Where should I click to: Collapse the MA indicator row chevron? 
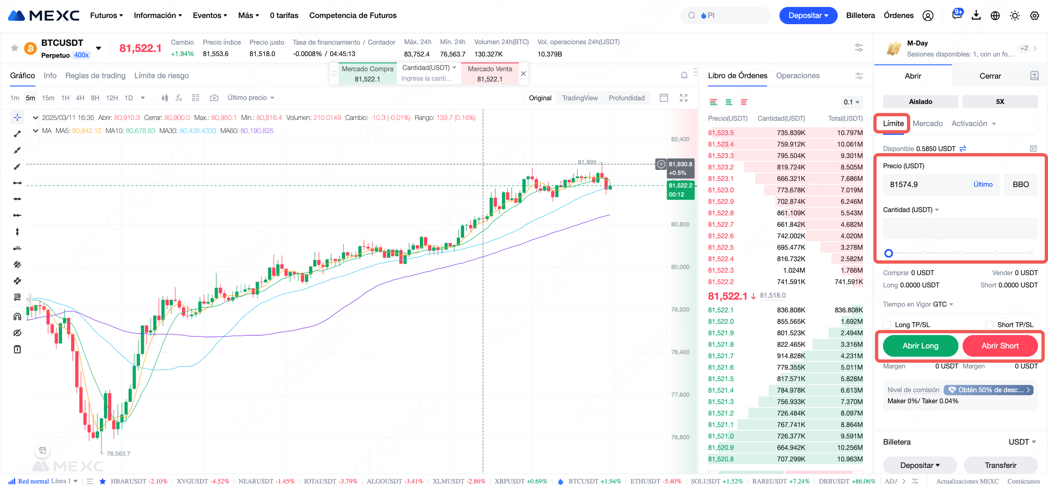coord(36,131)
